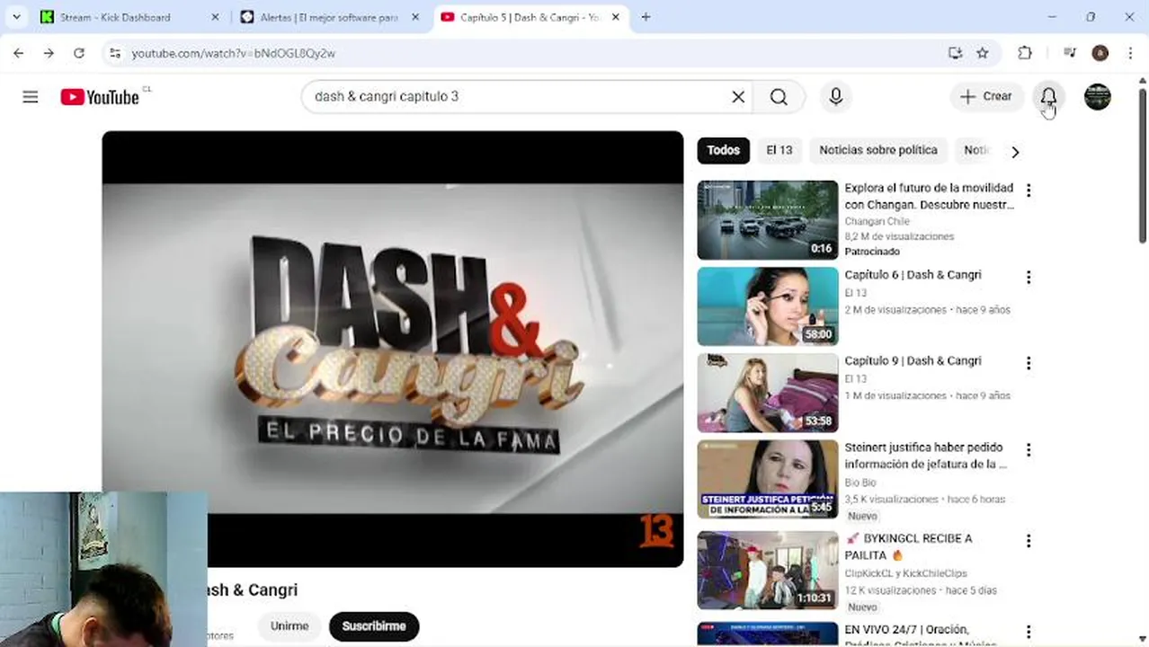The height and width of the screenshot is (647, 1149).
Task: Click Explora el futuro de la movilidad title
Action: pos(929,196)
